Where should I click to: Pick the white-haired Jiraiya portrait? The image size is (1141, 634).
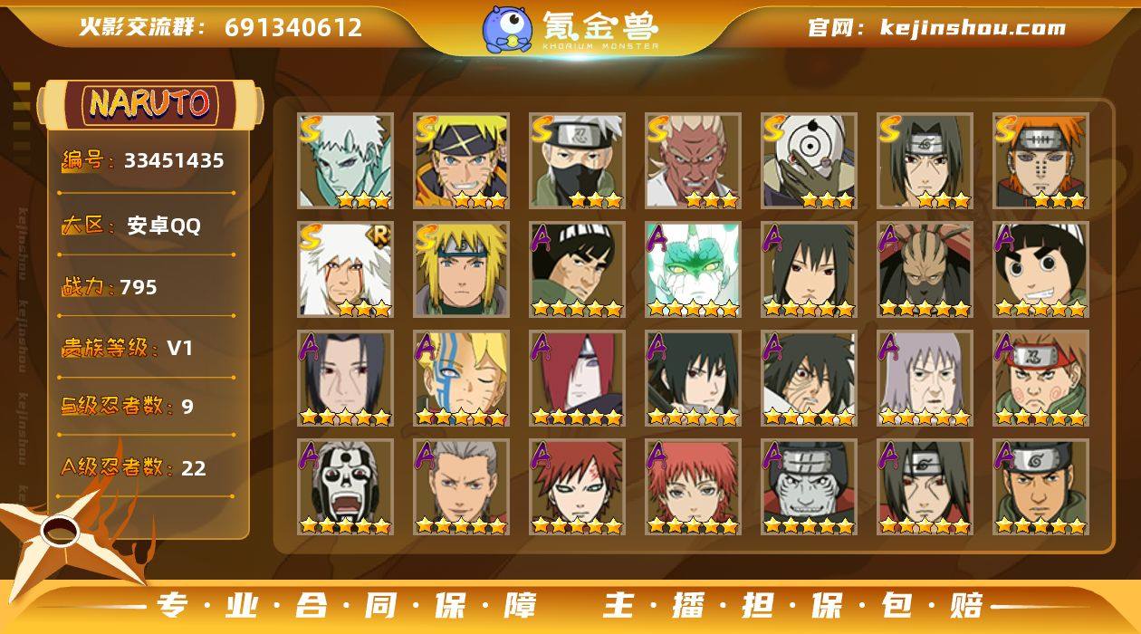pyautogui.click(x=345, y=269)
